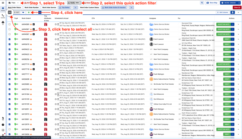Open the Work Order Status filter

(14, 8)
